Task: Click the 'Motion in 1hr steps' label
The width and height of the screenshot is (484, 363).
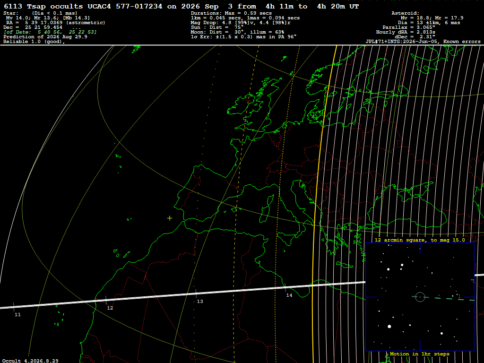Action: click(420, 354)
